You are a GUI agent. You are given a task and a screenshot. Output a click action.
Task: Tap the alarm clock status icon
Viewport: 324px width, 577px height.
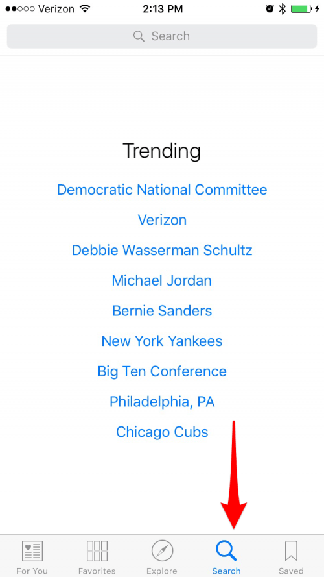(x=270, y=9)
